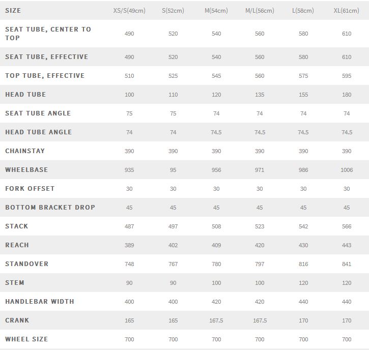Select the CRANK row label

point(17,320)
